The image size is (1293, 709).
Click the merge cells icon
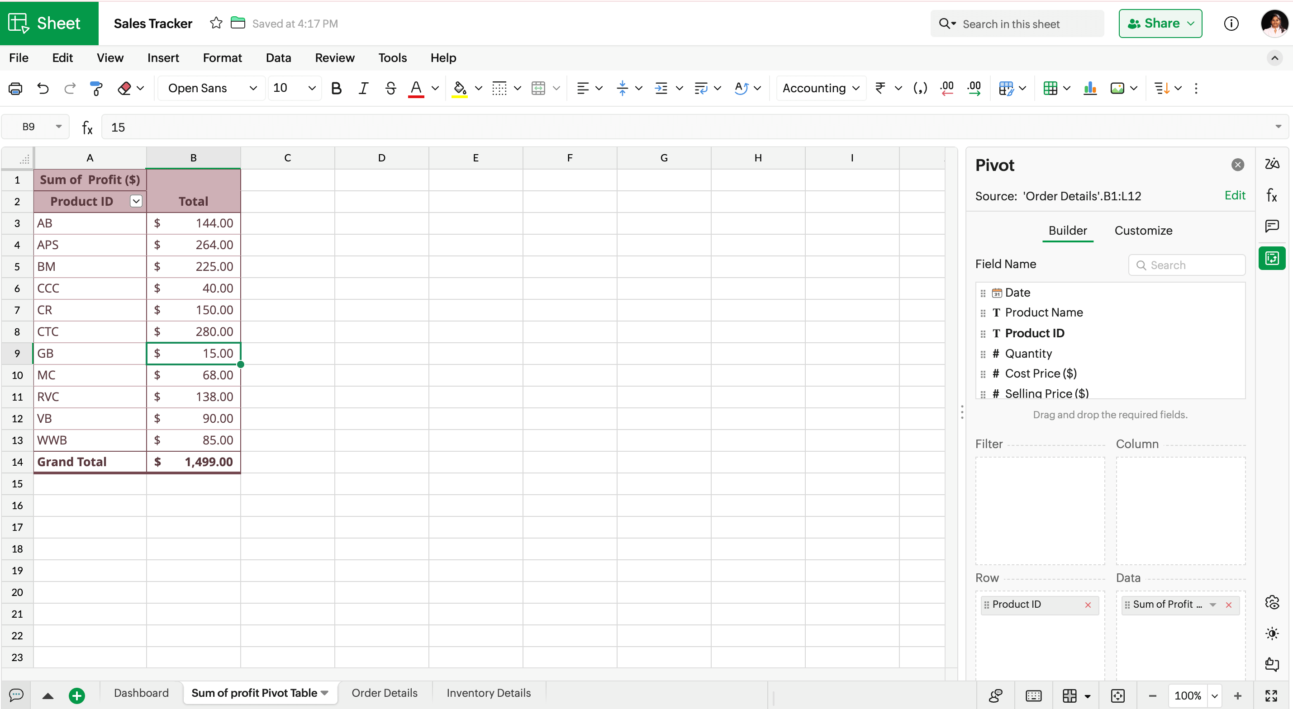pos(538,88)
